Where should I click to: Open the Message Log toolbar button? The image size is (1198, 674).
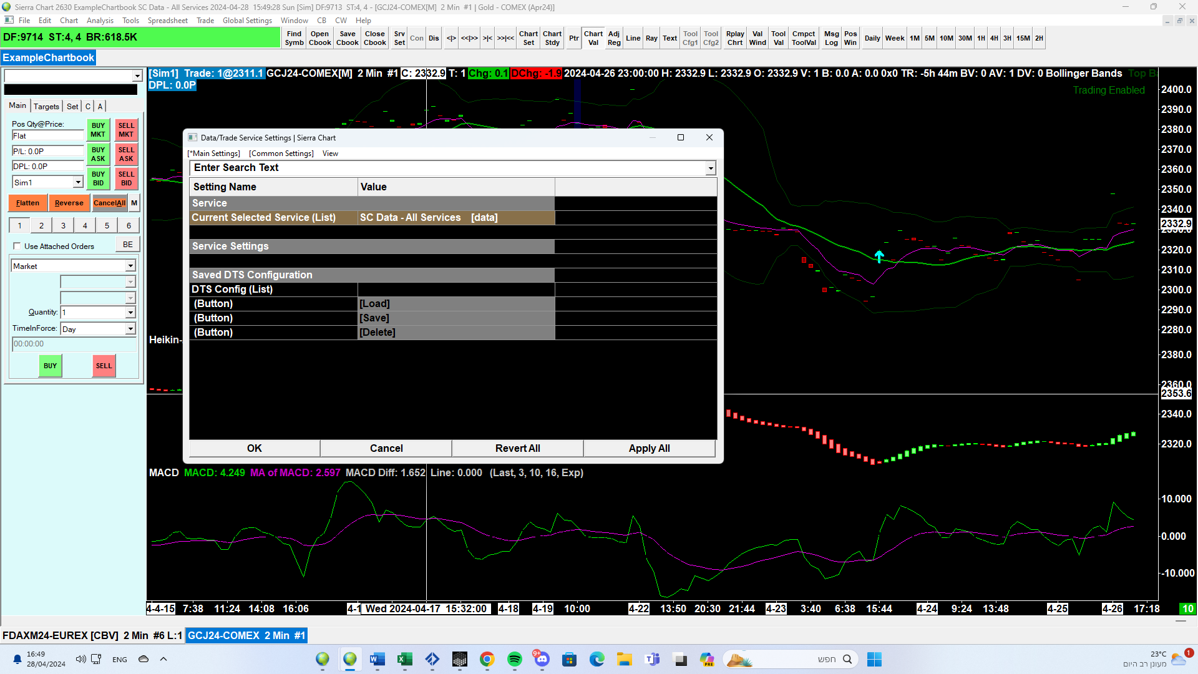click(x=830, y=38)
